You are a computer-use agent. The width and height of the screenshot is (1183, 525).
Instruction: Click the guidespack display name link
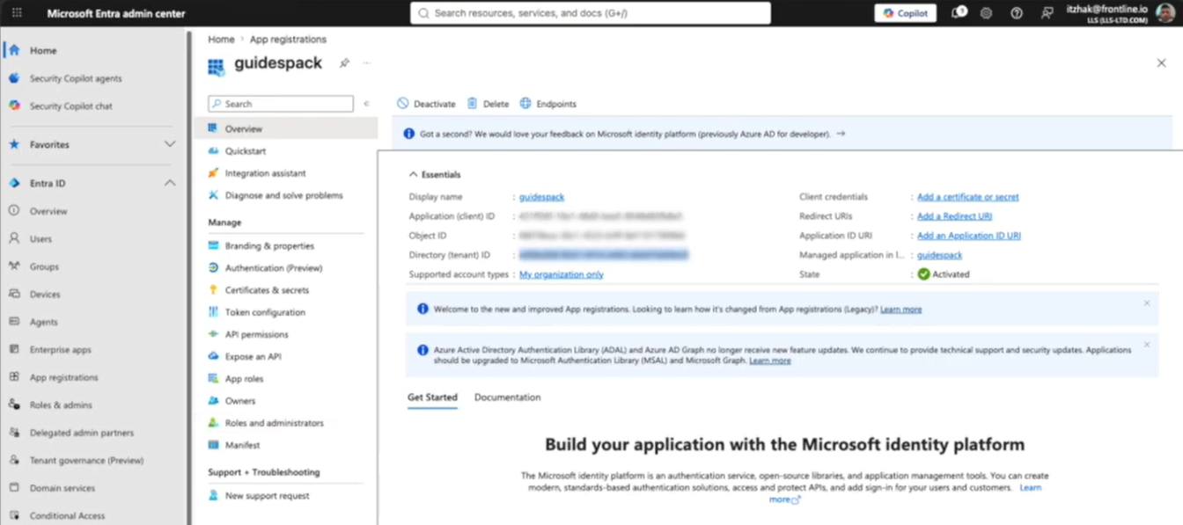click(541, 197)
